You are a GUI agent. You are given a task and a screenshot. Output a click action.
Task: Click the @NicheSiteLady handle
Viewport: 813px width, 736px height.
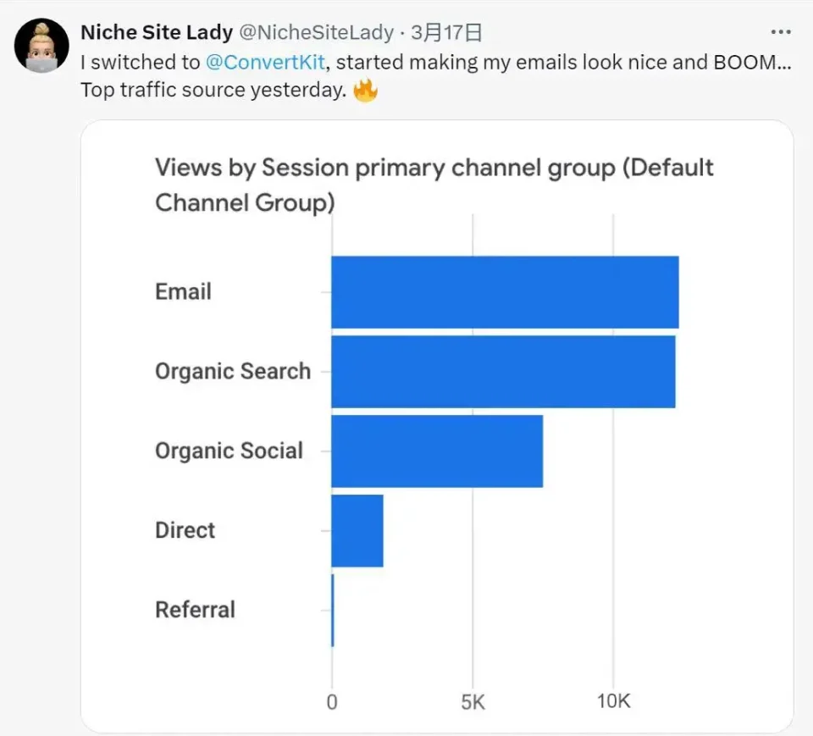pyautogui.click(x=316, y=32)
